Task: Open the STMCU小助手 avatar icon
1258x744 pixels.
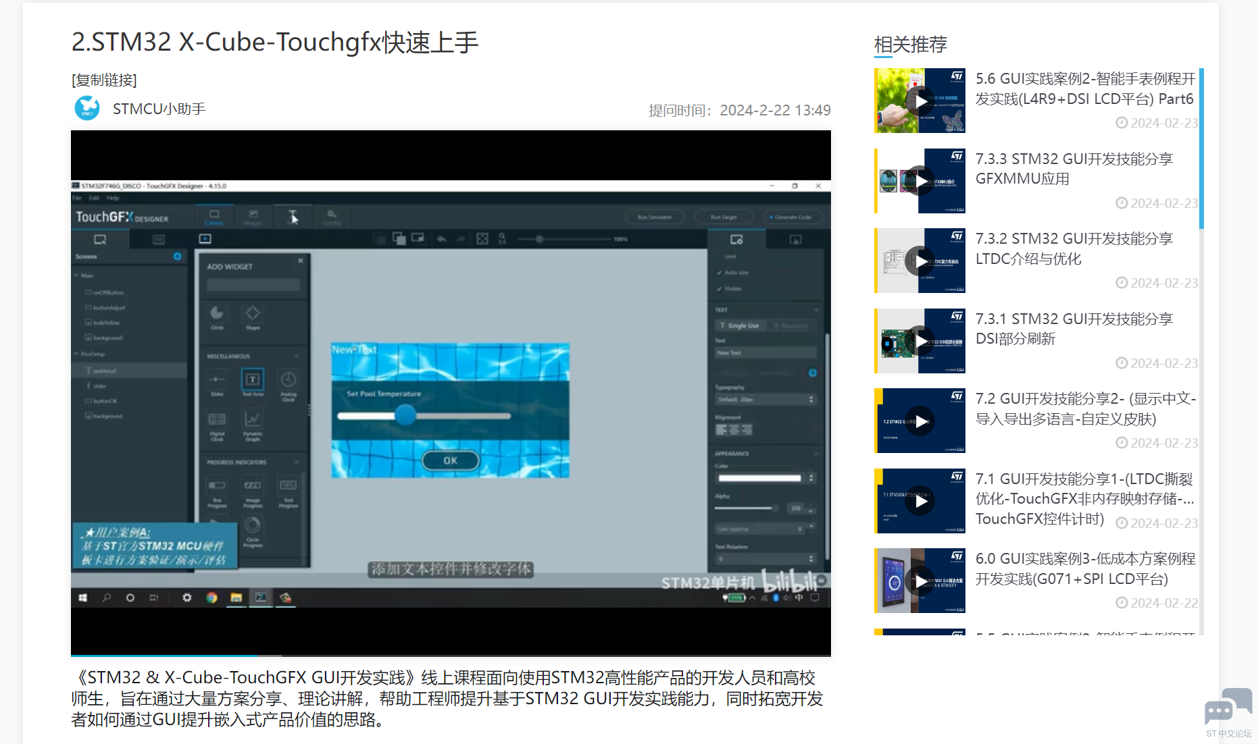Action: tap(87, 108)
